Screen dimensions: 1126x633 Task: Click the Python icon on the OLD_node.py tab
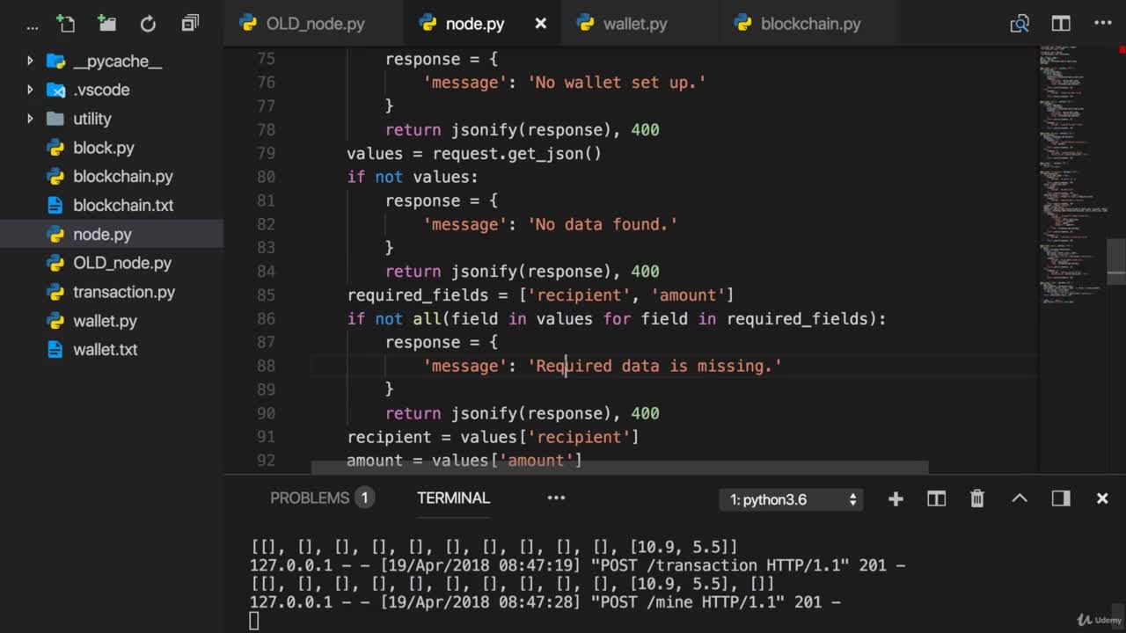click(248, 24)
